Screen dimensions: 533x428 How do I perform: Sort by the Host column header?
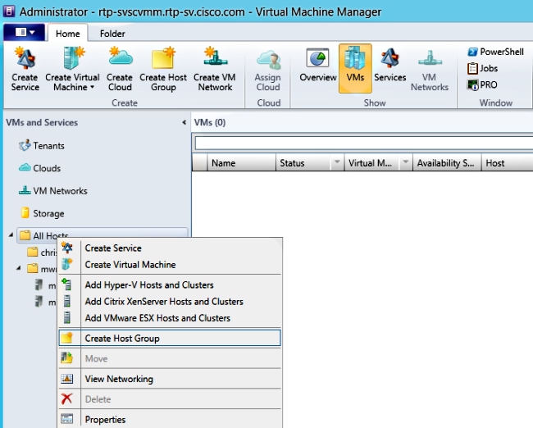[507, 163]
